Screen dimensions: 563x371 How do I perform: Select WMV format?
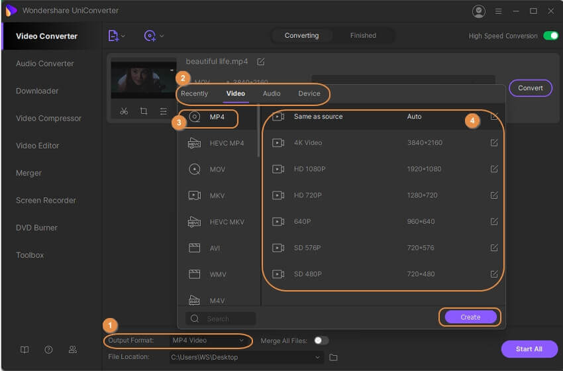coord(218,274)
